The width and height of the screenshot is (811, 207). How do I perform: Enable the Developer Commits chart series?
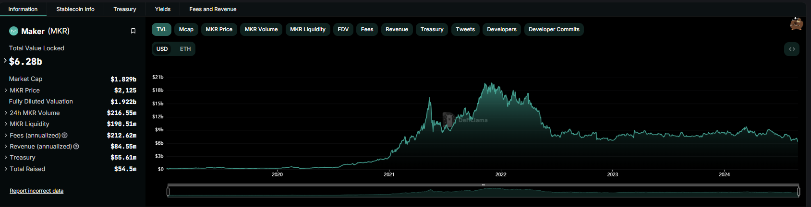point(554,29)
